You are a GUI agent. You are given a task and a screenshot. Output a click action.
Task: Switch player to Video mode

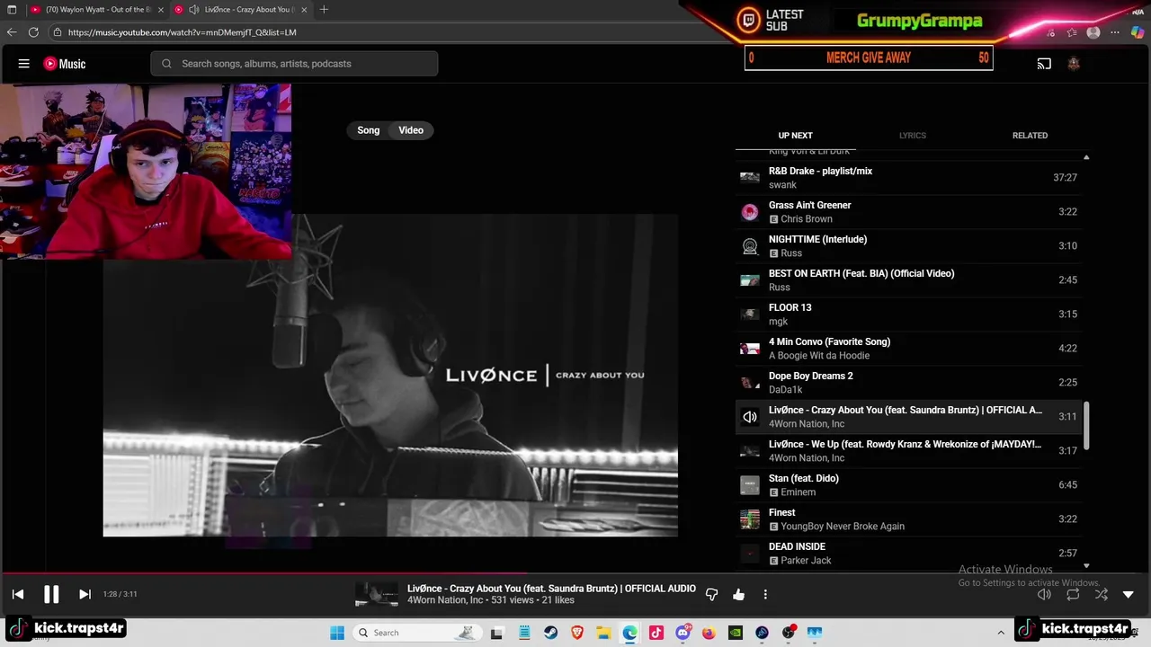[411, 130]
